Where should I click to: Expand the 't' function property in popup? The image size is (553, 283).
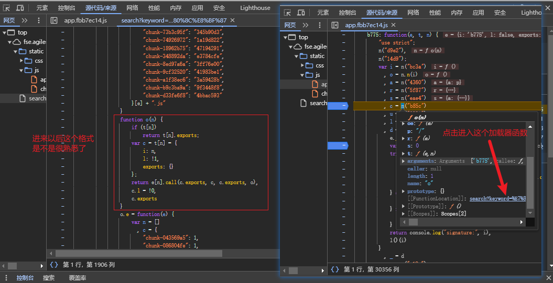click(403, 153)
